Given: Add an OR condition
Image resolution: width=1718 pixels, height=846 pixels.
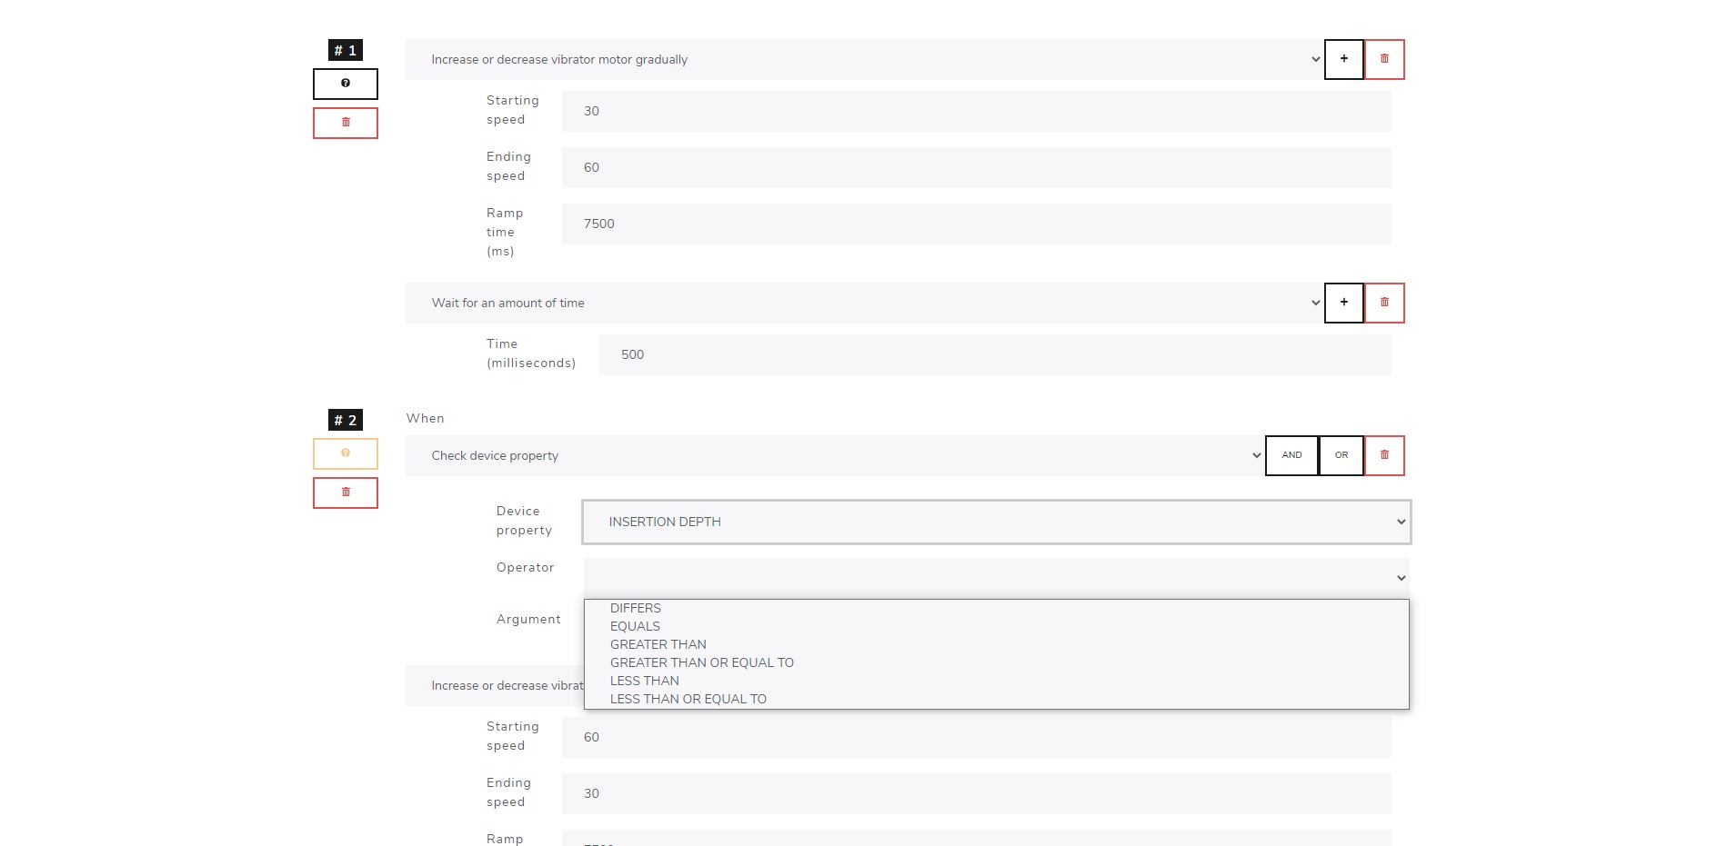Looking at the screenshot, I should click(x=1341, y=455).
